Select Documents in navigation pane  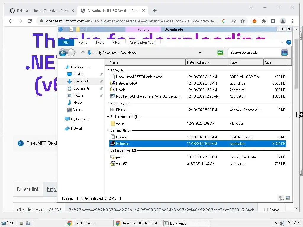click(x=81, y=88)
